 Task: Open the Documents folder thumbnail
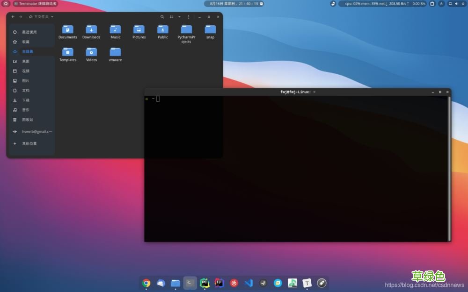point(68,29)
